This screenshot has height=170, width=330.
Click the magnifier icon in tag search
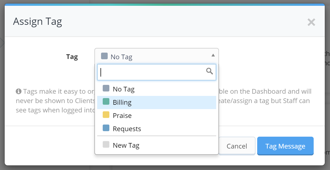[209, 71]
